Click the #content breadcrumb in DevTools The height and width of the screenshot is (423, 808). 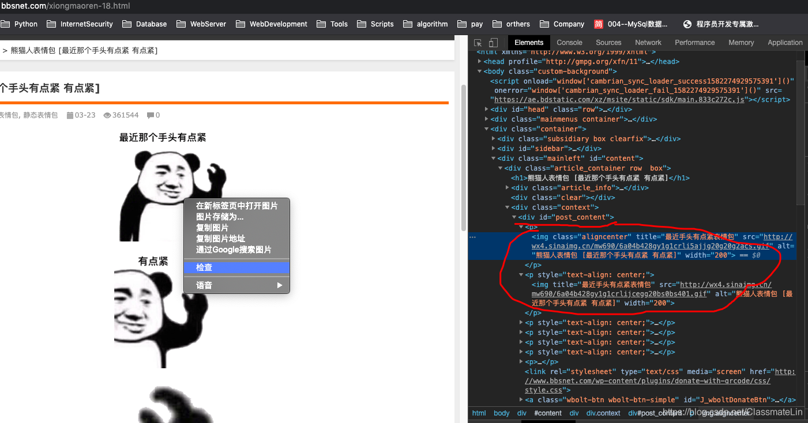[x=548, y=413]
